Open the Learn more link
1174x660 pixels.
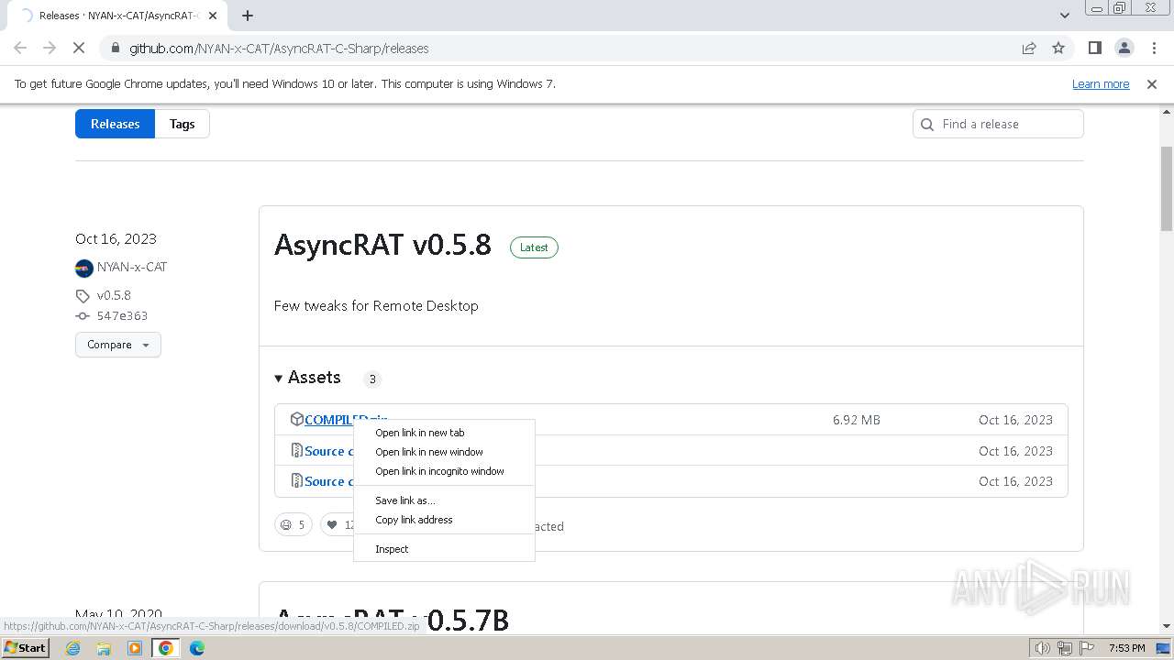coord(1101,84)
